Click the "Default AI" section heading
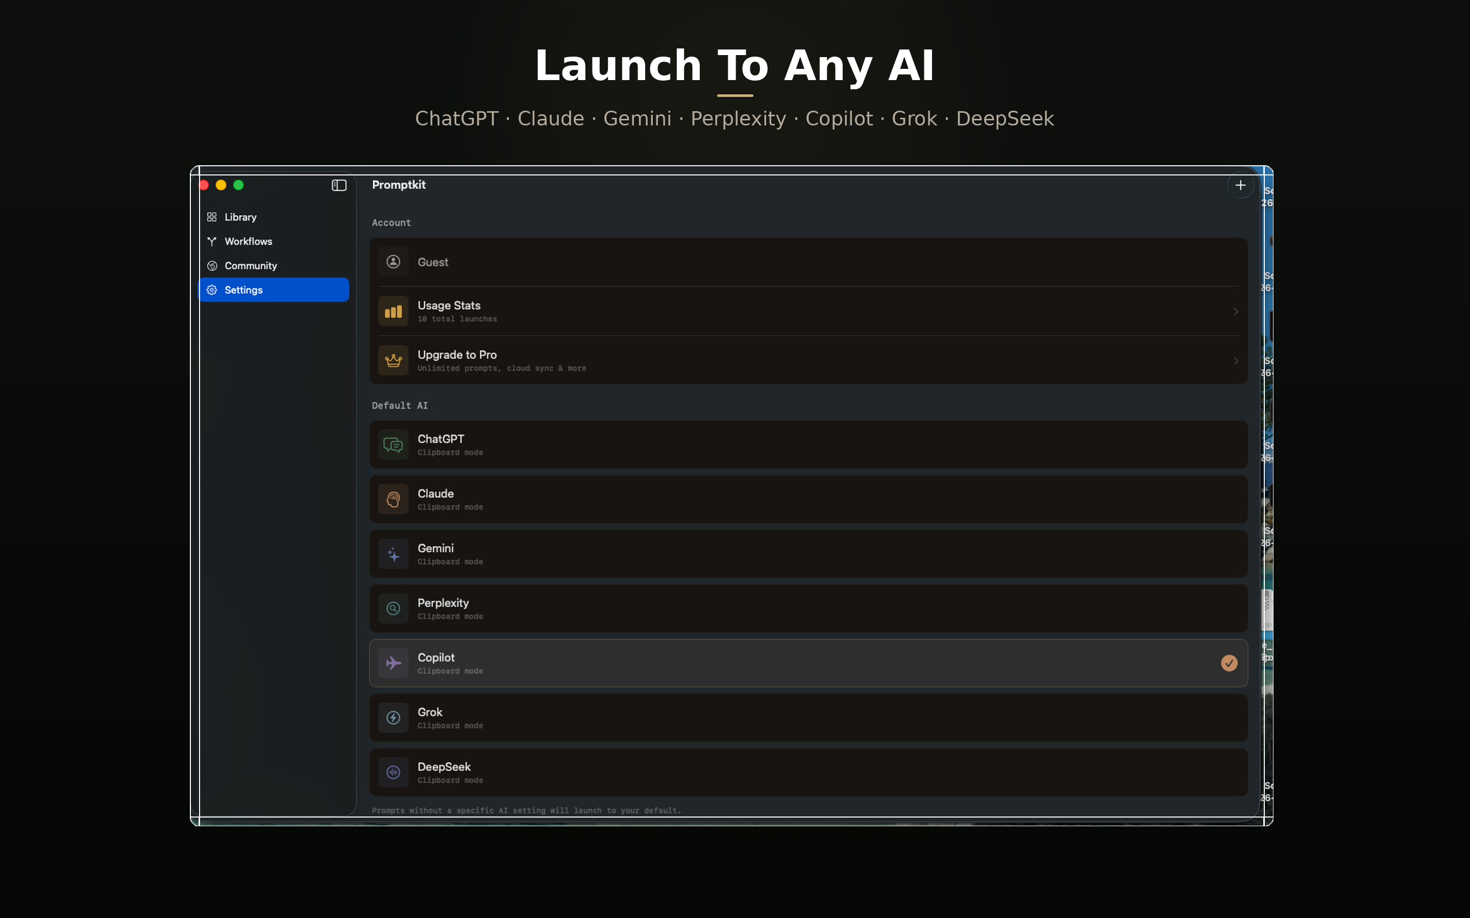1470x918 pixels. click(x=400, y=405)
